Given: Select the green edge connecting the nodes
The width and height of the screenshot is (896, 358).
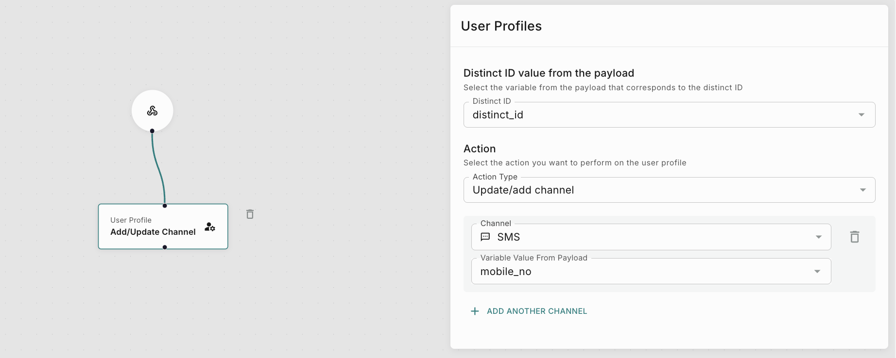Looking at the screenshot, I should tap(157, 167).
